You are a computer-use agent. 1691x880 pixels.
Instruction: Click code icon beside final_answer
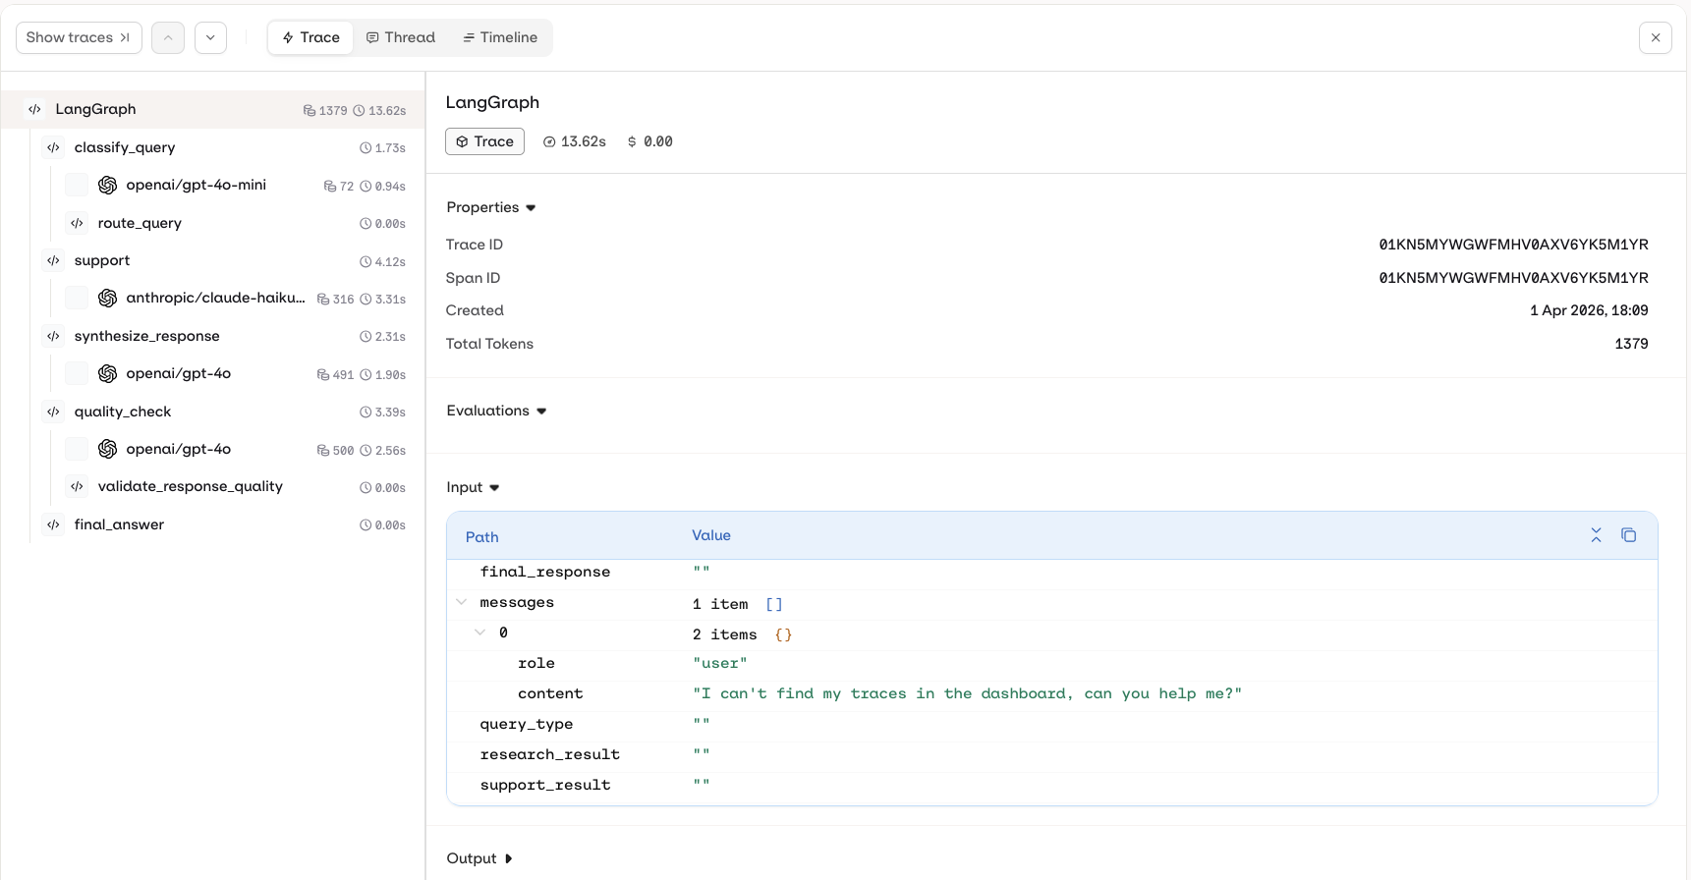[x=53, y=524]
